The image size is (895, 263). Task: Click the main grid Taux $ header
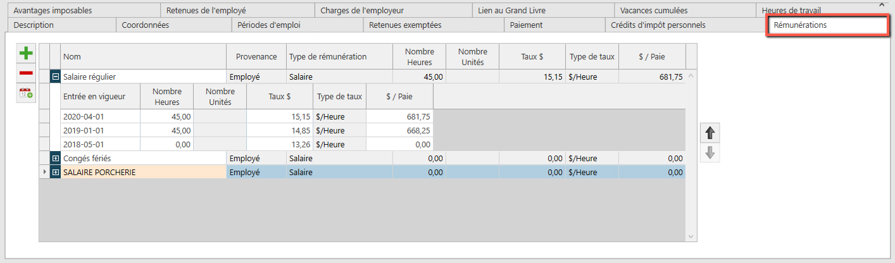pyautogui.click(x=532, y=56)
